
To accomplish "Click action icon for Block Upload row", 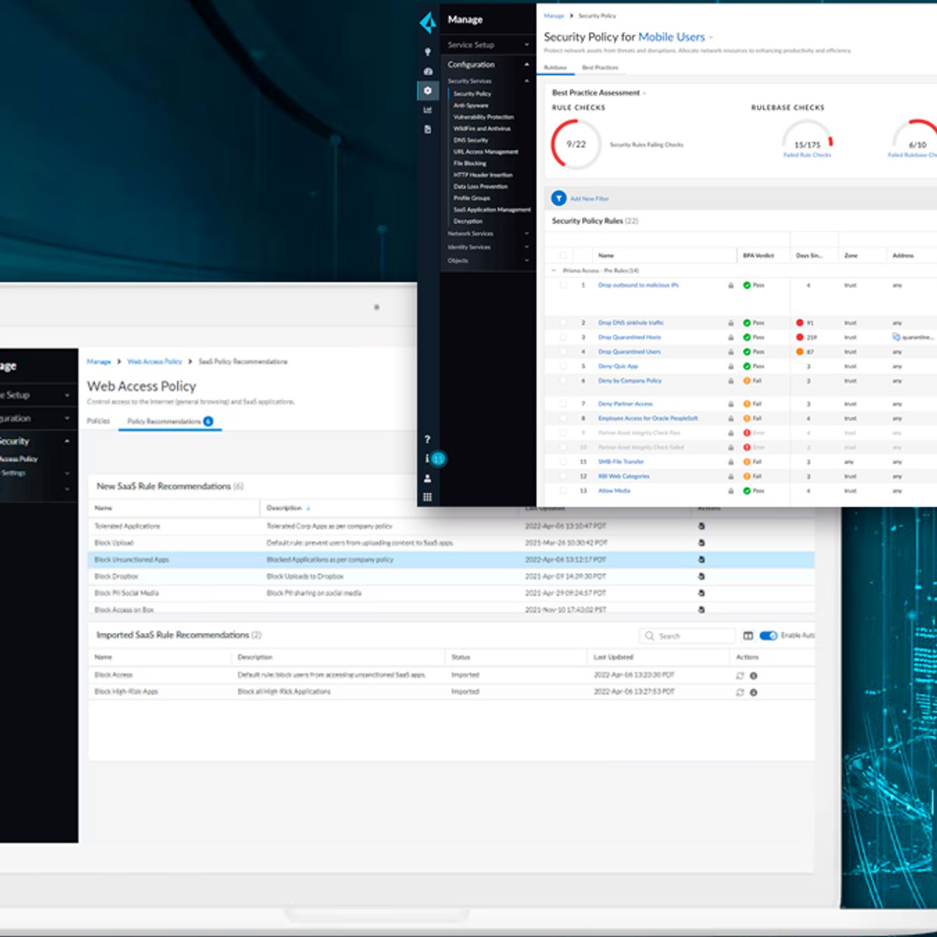I will [x=701, y=543].
